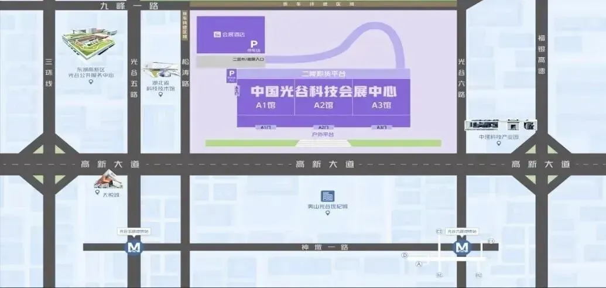This screenshot has height=288, width=606.
Task: Click the hotel icon next to 会展酒店
Action: tap(218, 35)
